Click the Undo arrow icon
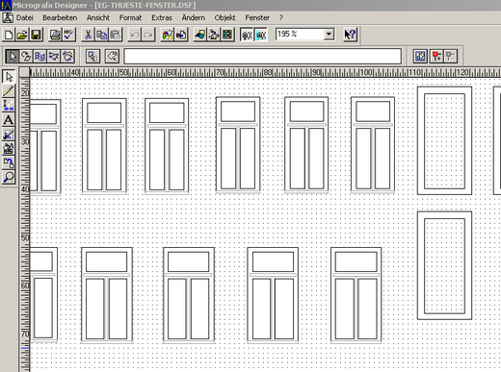Viewport: 501px width, 372px height. [x=135, y=35]
